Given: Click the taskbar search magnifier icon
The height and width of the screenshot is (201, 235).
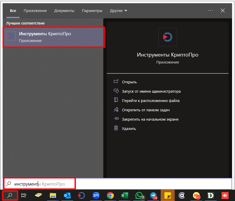Looking at the screenshot, I should [10, 195].
